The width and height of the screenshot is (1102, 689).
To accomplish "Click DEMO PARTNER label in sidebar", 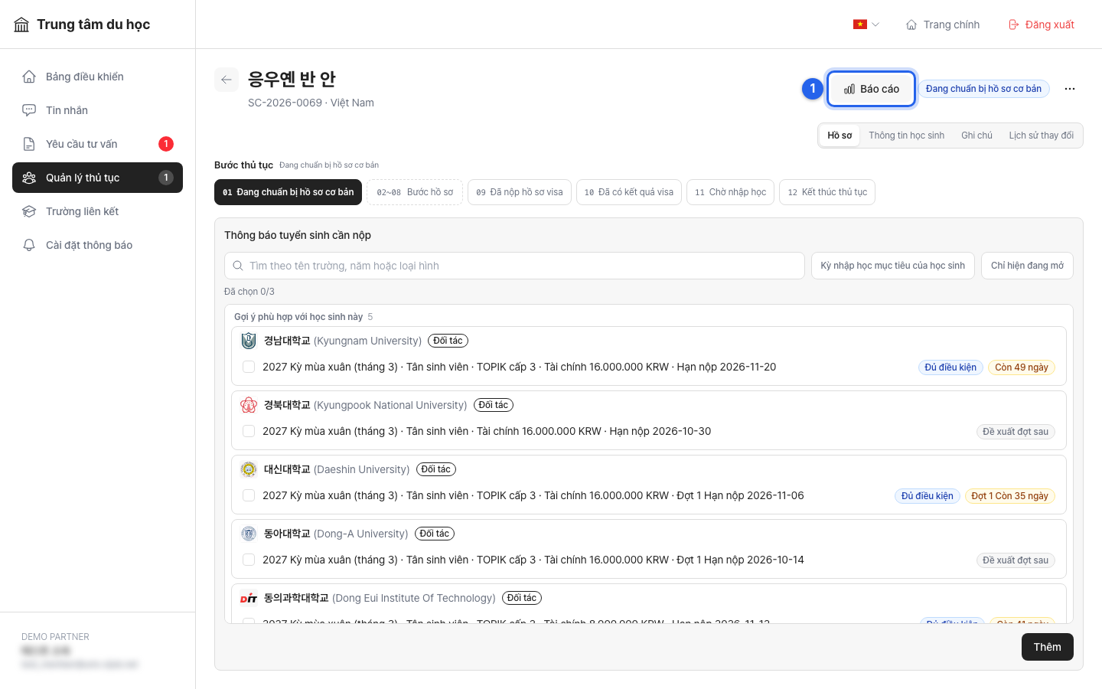I will pyautogui.click(x=55, y=637).
